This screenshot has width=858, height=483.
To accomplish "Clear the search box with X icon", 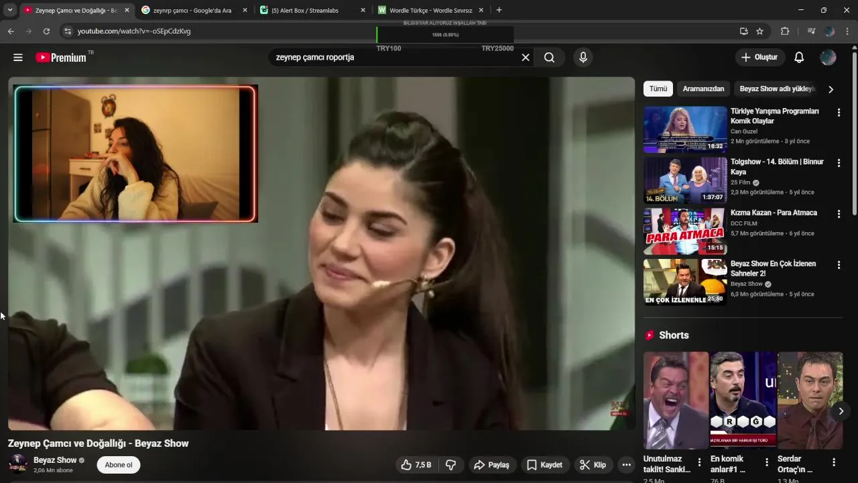I will click(526, 58).
